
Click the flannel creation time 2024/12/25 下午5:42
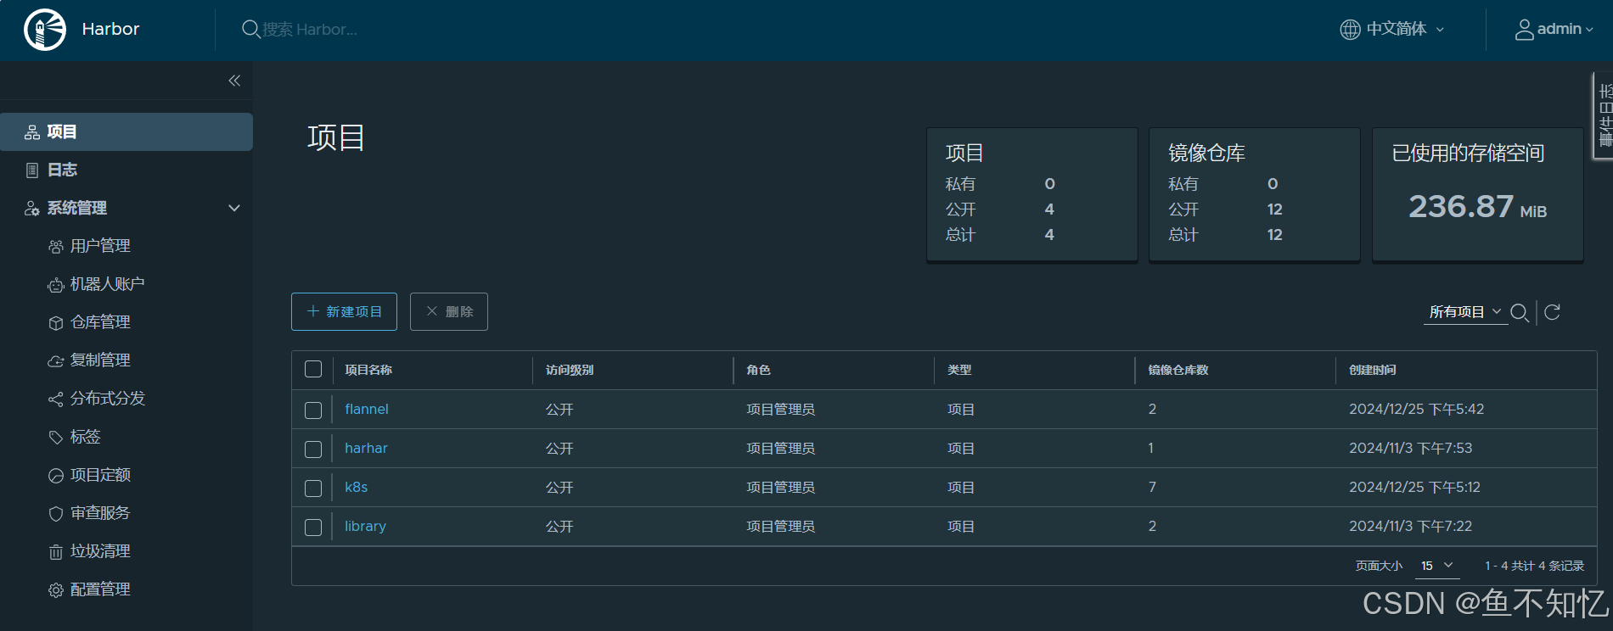[x=1417, y=409]
